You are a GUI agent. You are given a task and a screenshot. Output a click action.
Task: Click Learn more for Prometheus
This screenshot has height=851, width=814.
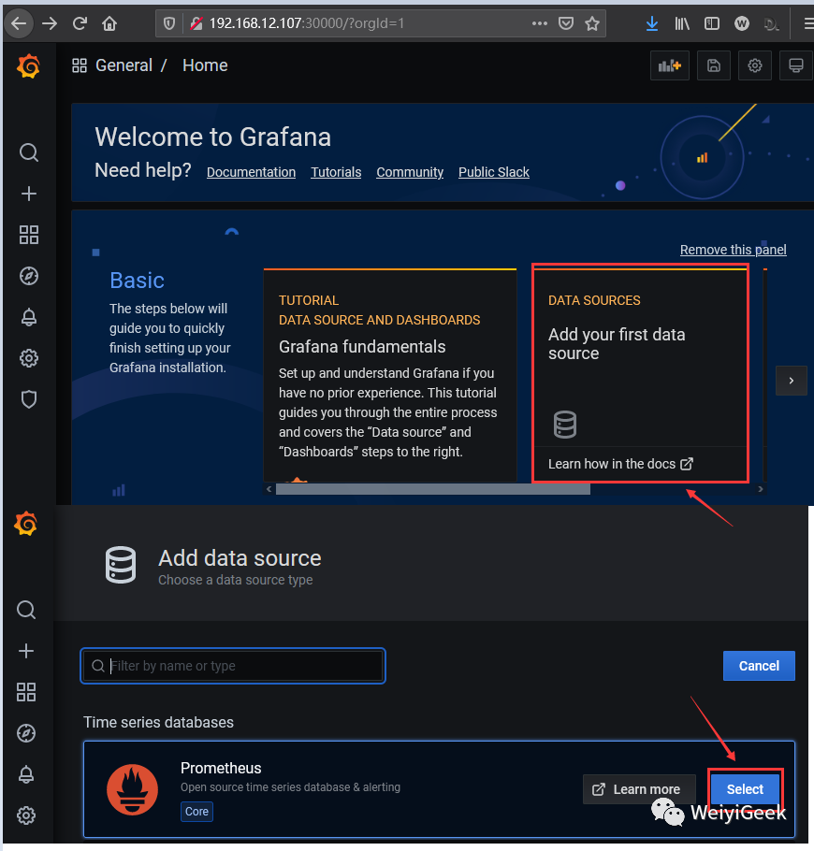click(x=639, y=789)
